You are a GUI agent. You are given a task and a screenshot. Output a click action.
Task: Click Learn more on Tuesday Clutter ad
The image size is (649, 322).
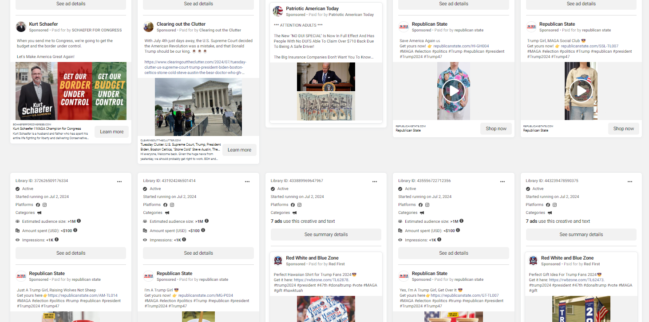pos(239,150)
